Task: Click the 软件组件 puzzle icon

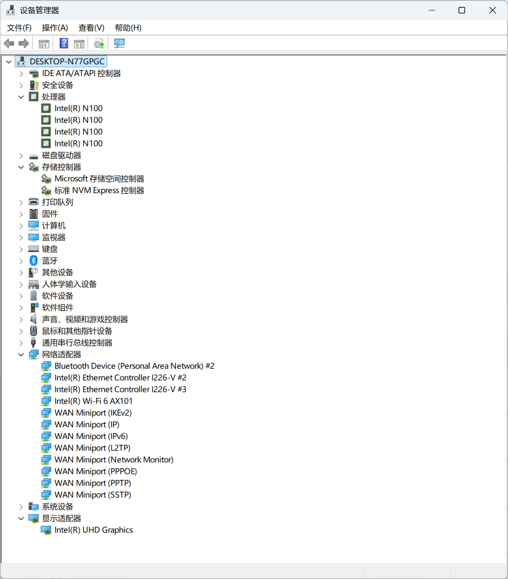Action: coord(34,307)
